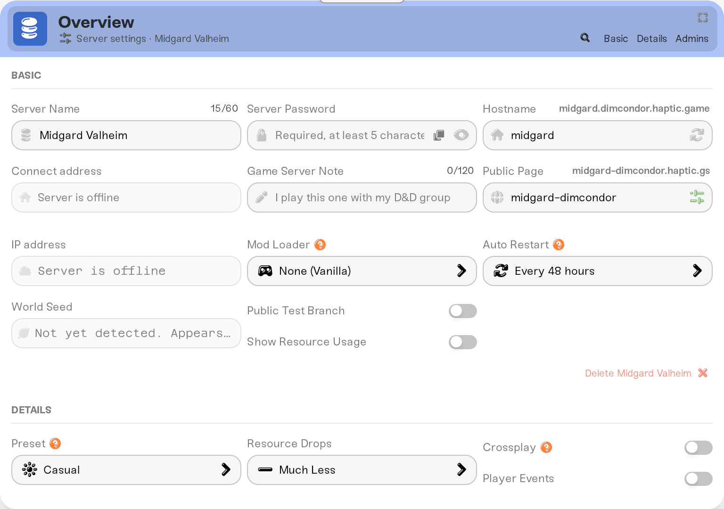Click the lock icon in Server Password field
724x509 pixels.
click(x=261, y=135)
